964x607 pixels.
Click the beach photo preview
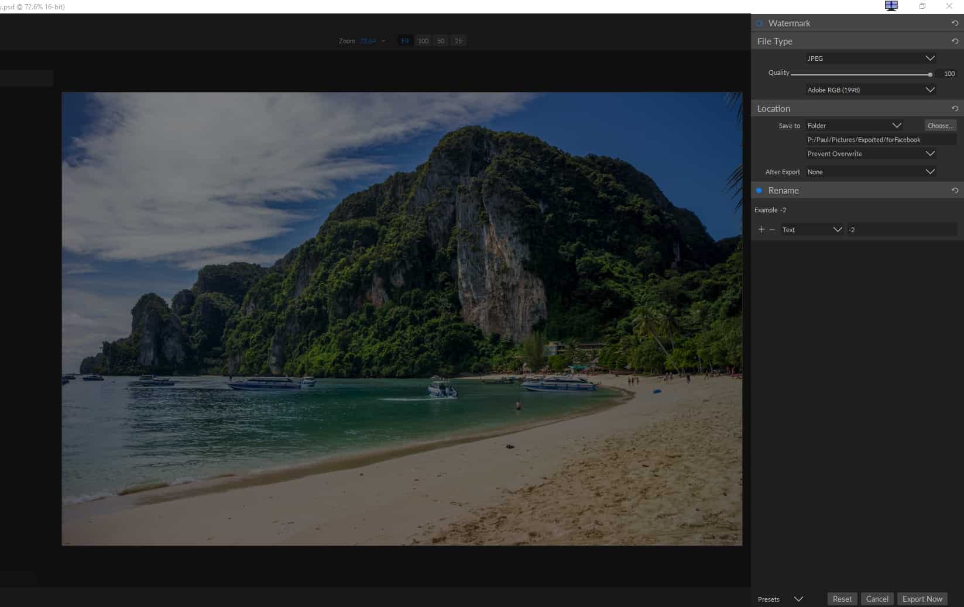coord(402,319)
